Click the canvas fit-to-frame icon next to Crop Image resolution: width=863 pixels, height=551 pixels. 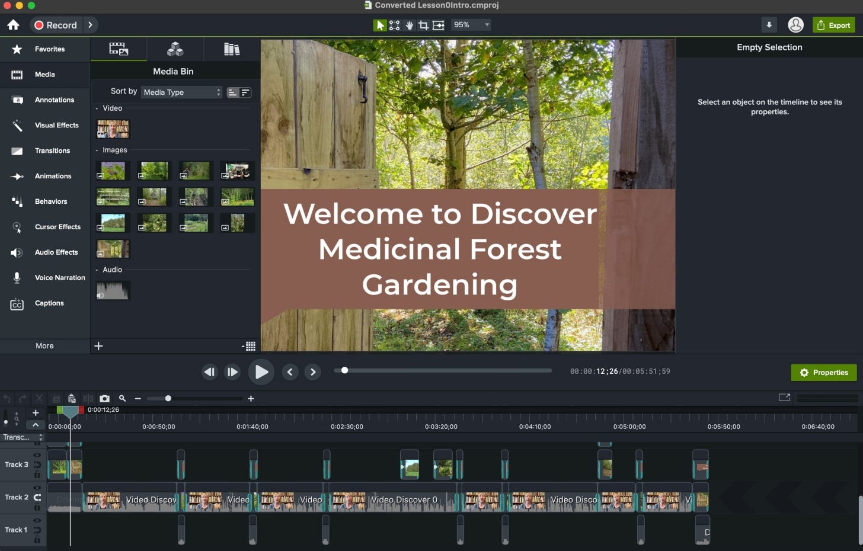438,25
